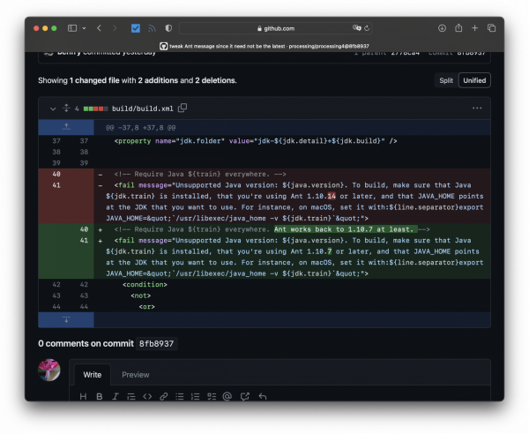The image size is (529, 434).
Task: Copy the build/build.xml file path
Action: tap(183, 108)
